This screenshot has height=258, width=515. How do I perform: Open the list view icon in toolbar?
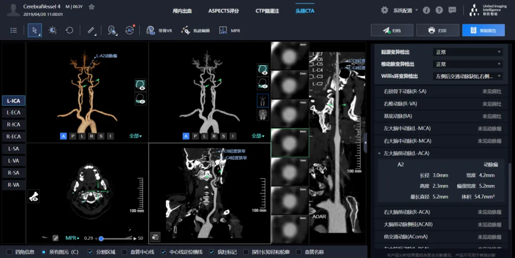point(14,30)
